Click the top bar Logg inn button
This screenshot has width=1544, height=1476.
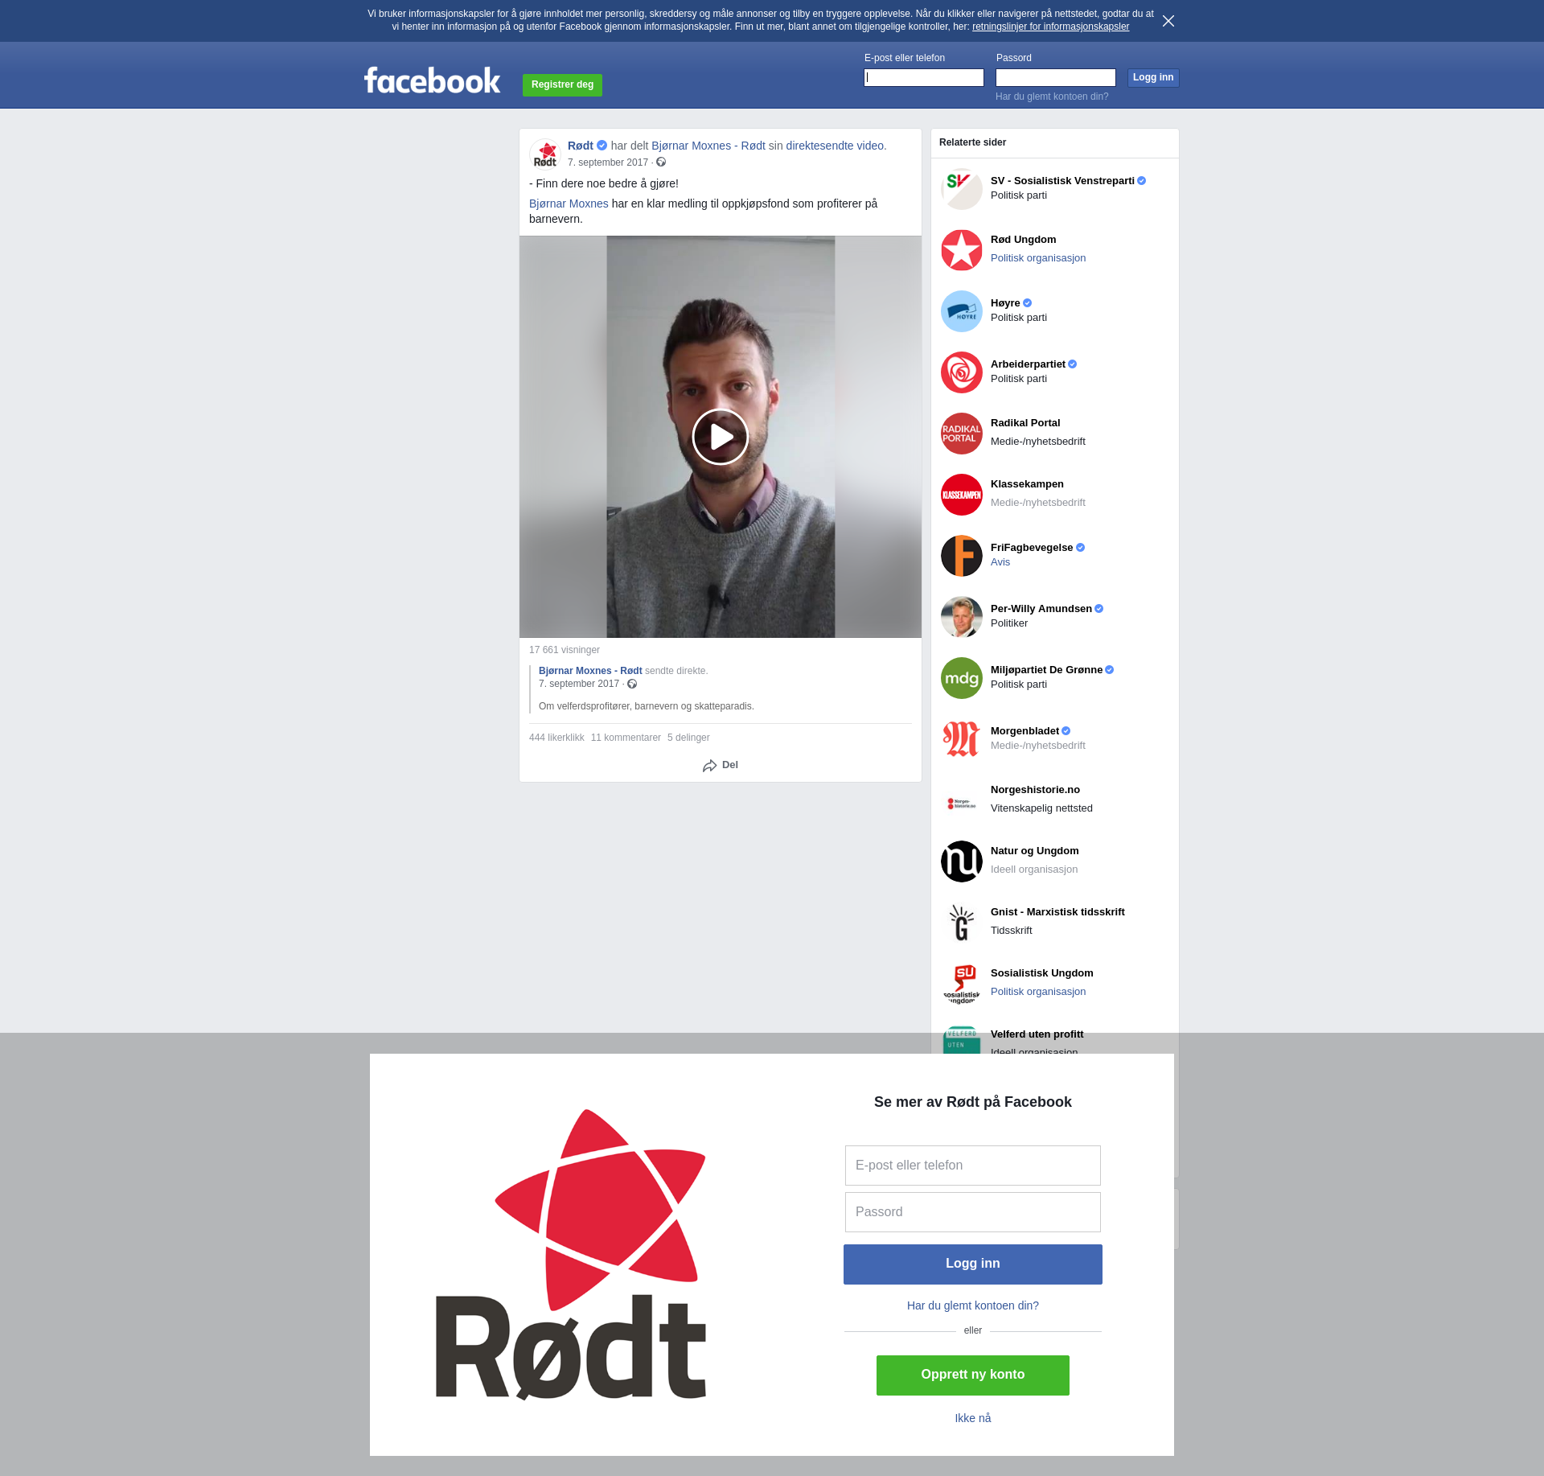(1153, 77)
